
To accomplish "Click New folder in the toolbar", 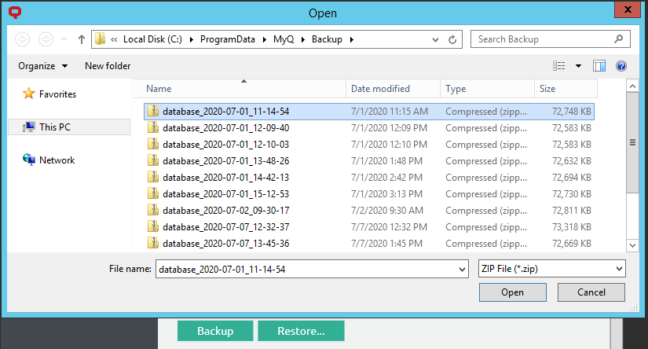I will [x=108, y=66].
